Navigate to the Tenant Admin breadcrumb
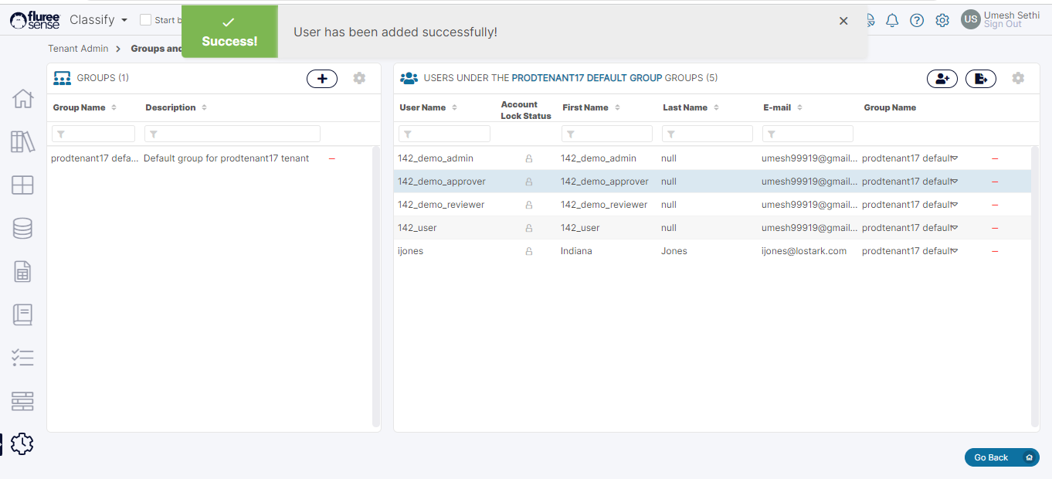The image size is (1052, 479). click(x=78, y=49)
